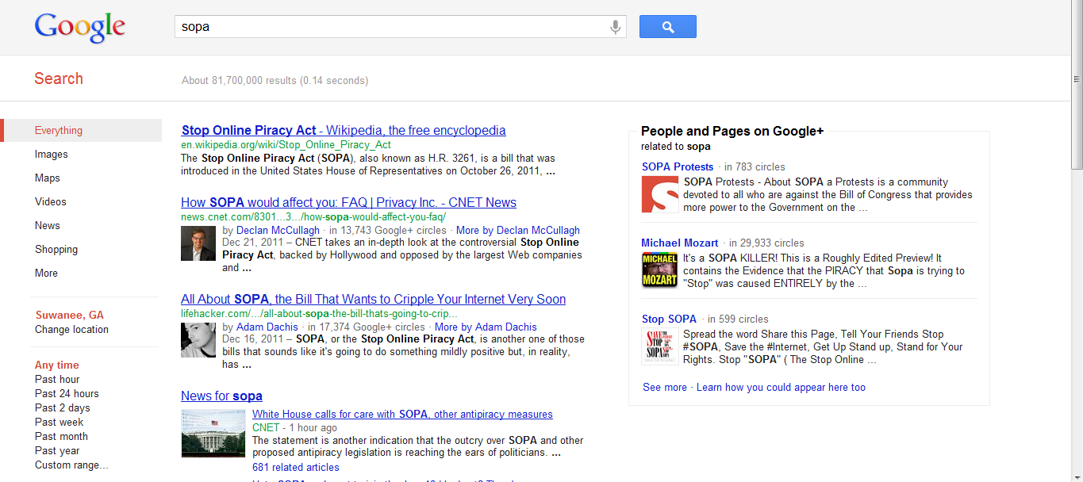Click Change location link

71,330
